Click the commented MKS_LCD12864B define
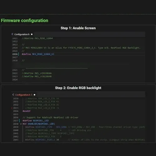Image resolution: width=156 pixels, height=156 pixels. tap(37, 76)
